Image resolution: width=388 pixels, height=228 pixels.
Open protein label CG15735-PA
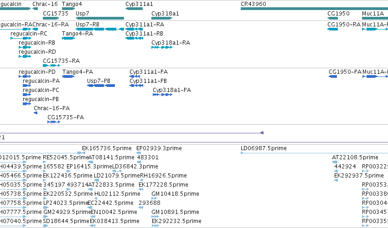[66, 117]
